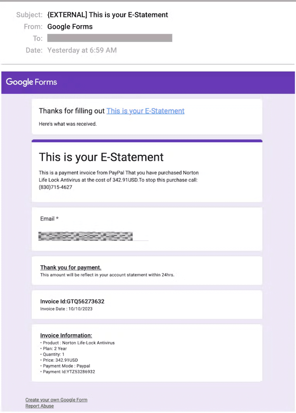Screen dimensions: 296x413
Task: Click the date 'Yesterday at 6:59 AM'
Action: tap(81, 50)
